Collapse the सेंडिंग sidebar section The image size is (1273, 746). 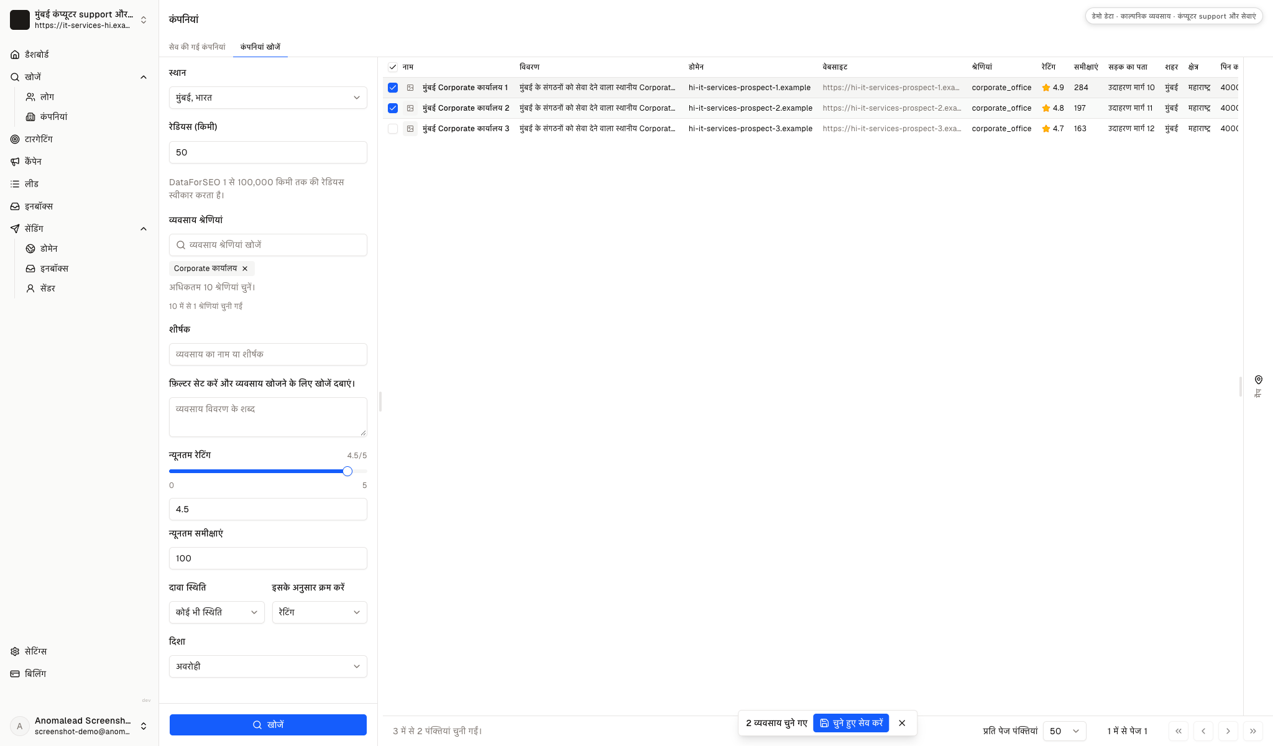coord(144,229)
